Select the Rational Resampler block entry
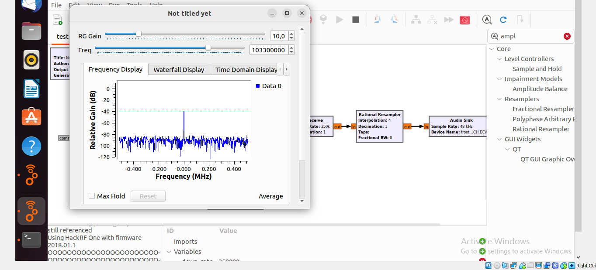Viewport: 596px width, 270px height. pyautogui.click(x=541, y=129)
